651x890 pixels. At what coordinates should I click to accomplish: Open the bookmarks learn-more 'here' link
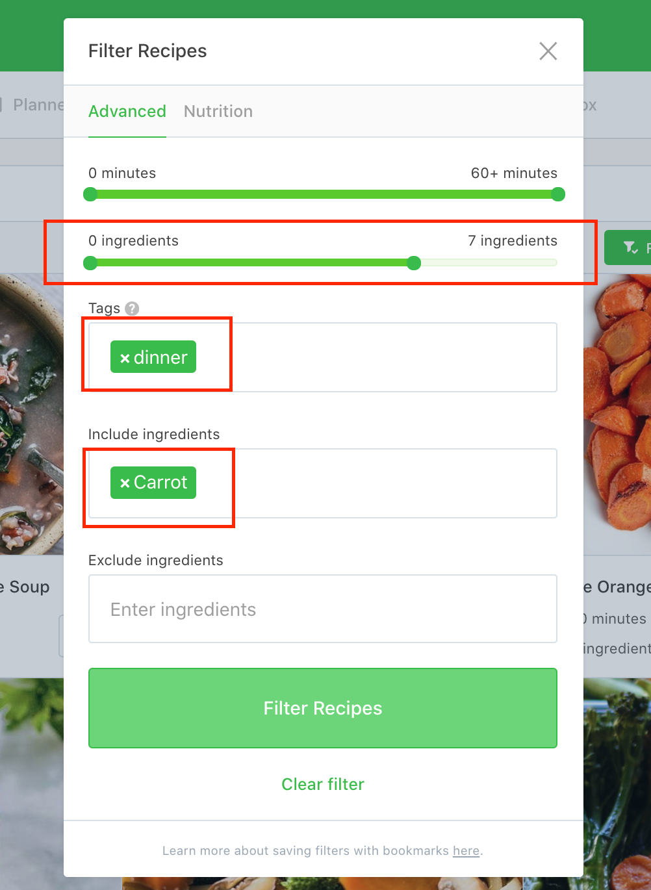(466, 850)
